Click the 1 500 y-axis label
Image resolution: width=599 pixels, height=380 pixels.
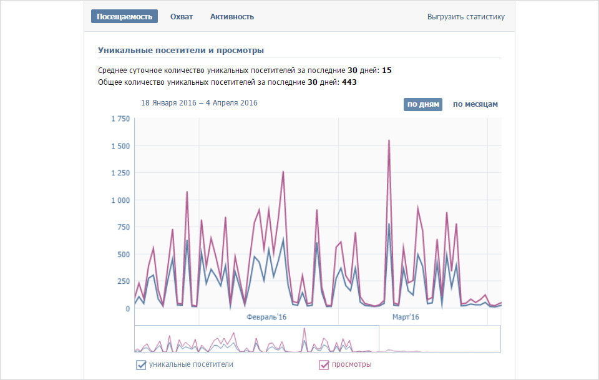click(120, 146)
